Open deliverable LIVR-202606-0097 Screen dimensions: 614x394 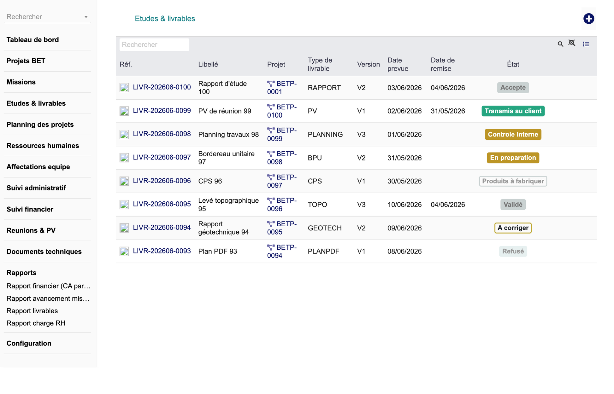(162, 157)
